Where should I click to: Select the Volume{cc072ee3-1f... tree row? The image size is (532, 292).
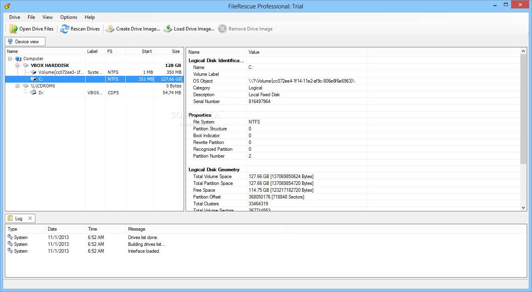(94, 72)
